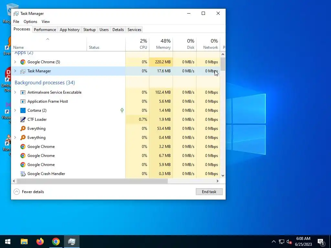Click the Everything 0.4 MB process icon
This screenshot has width=331, height=248.
coord(23,138)
